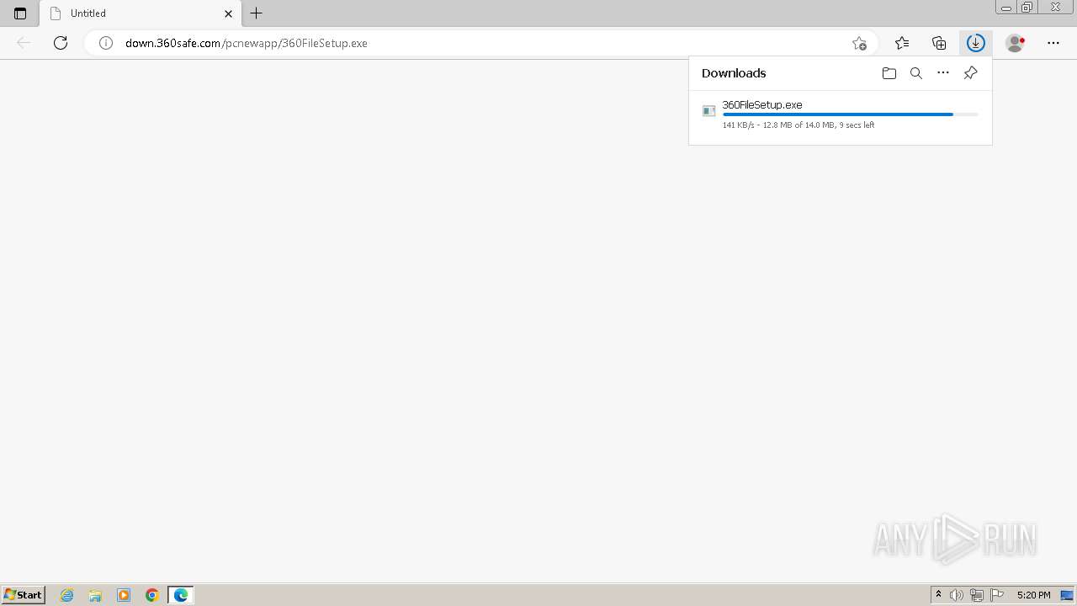Open More options in Downloads panel
1077x606 pixels.
click(x=943, y=73)
